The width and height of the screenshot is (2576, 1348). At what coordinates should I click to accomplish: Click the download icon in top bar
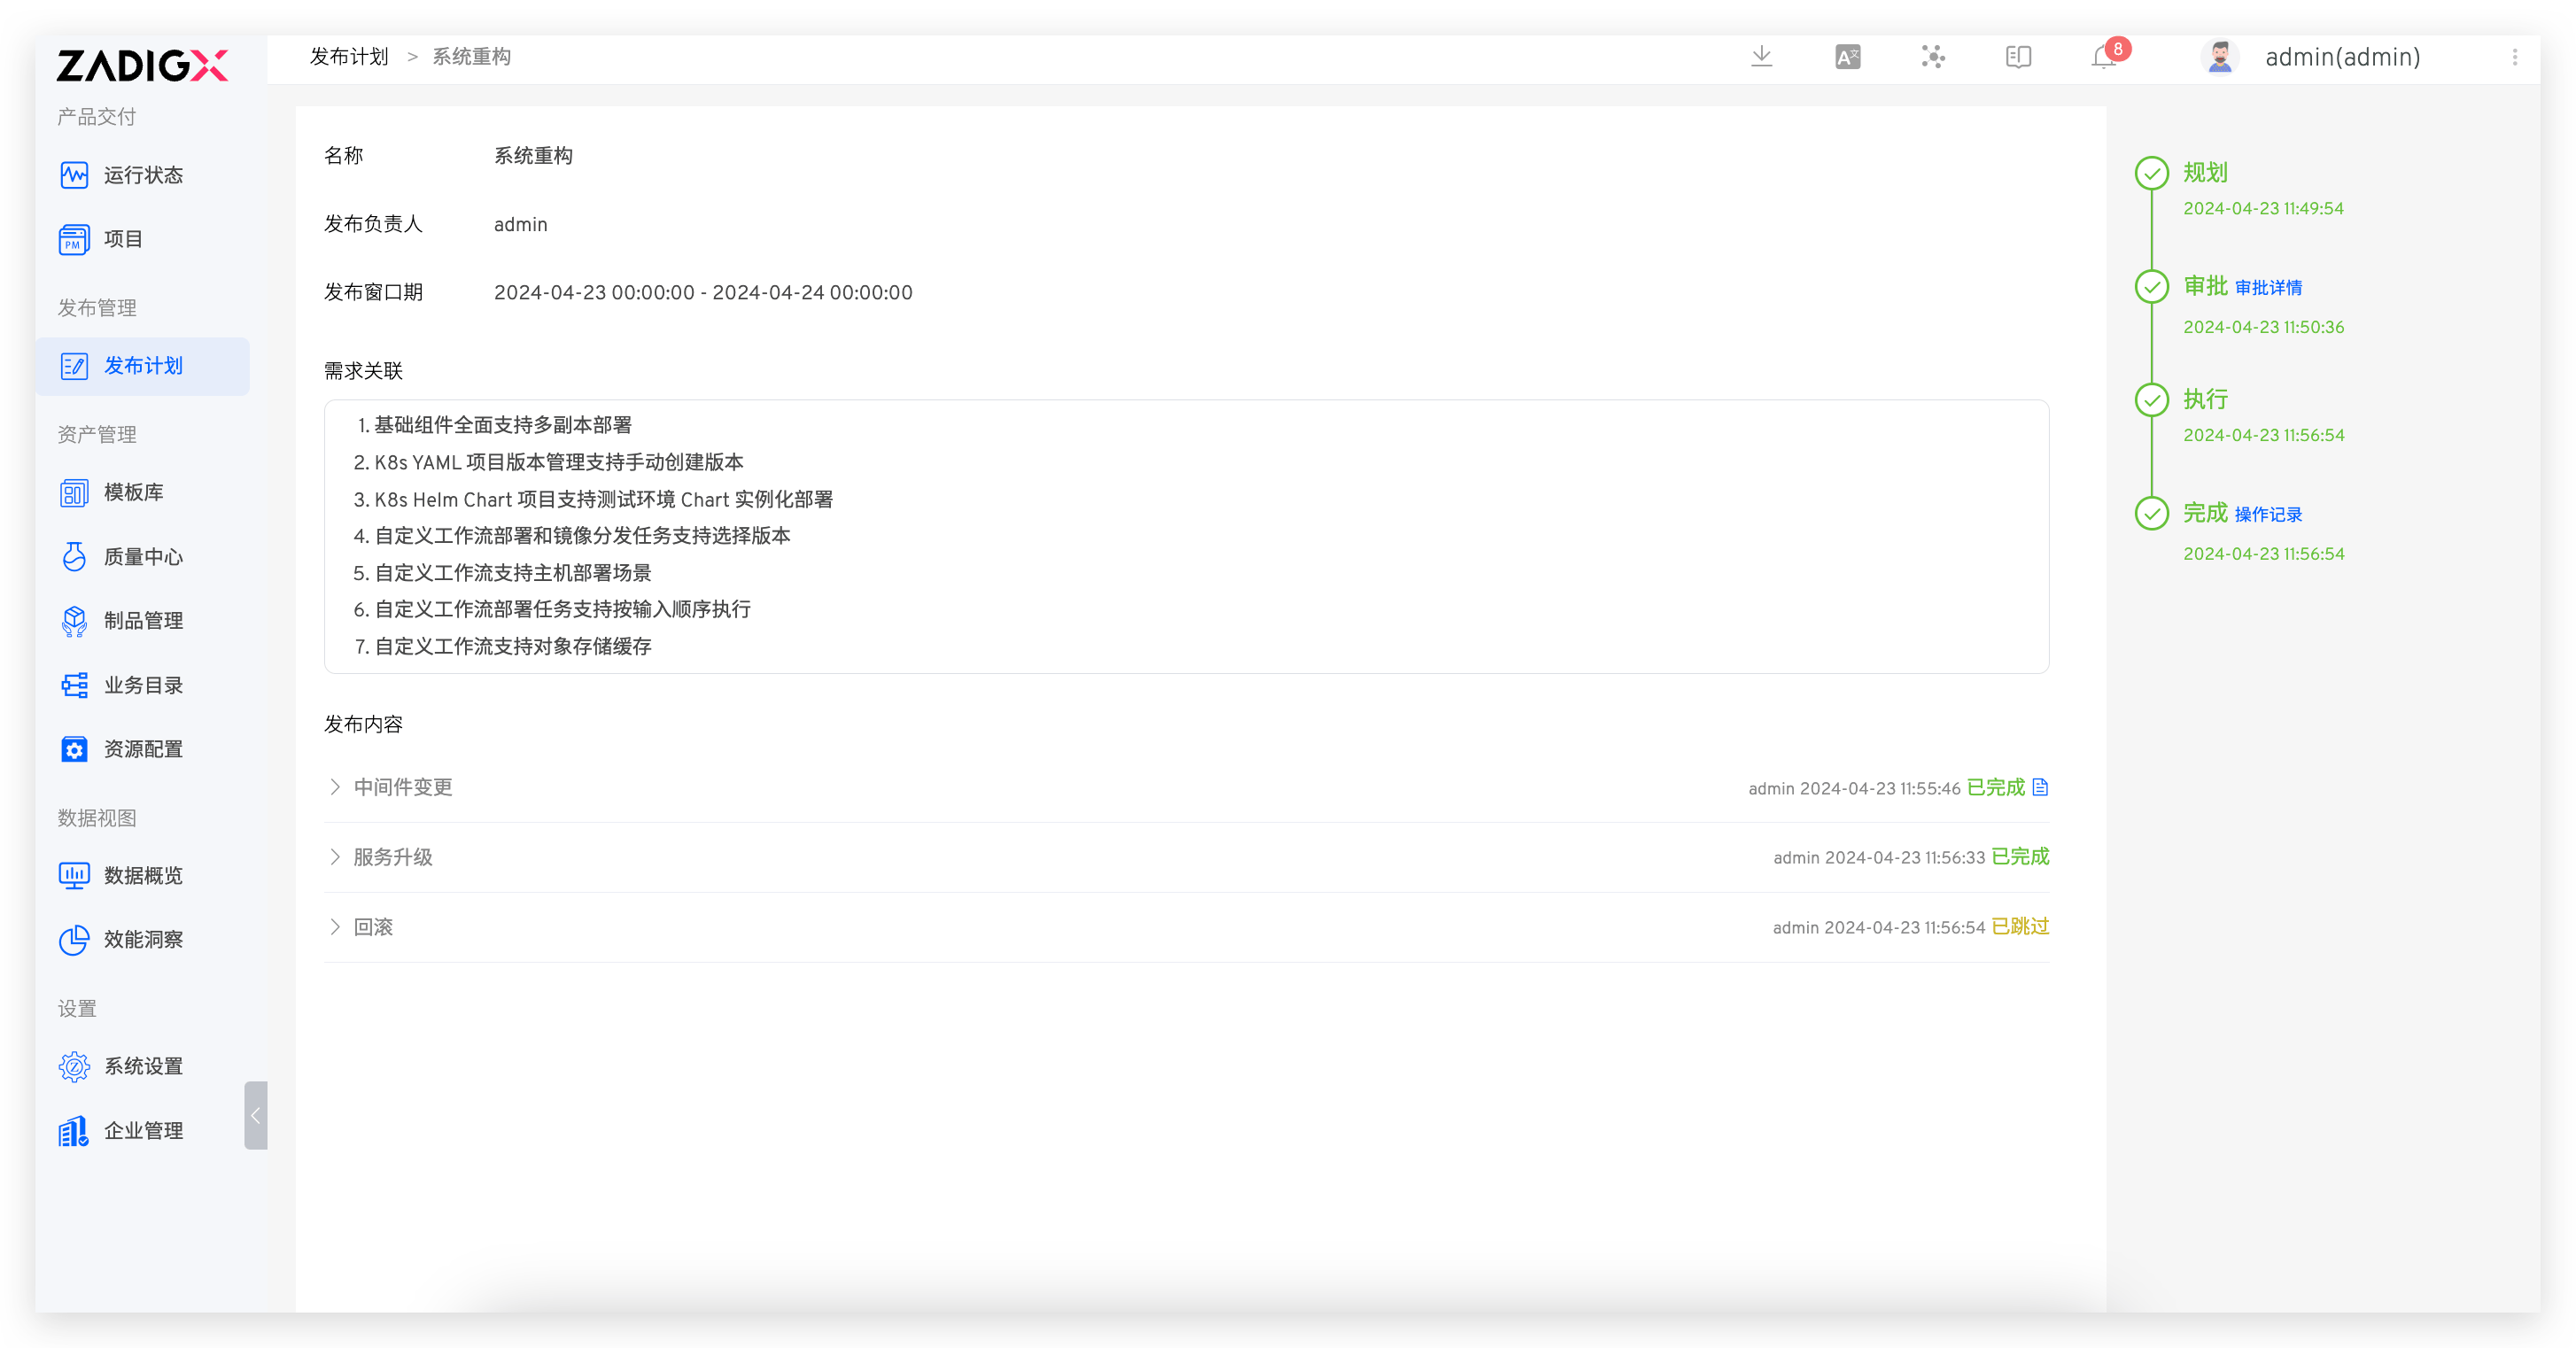pyautogui.click(x=1761, y=57)
